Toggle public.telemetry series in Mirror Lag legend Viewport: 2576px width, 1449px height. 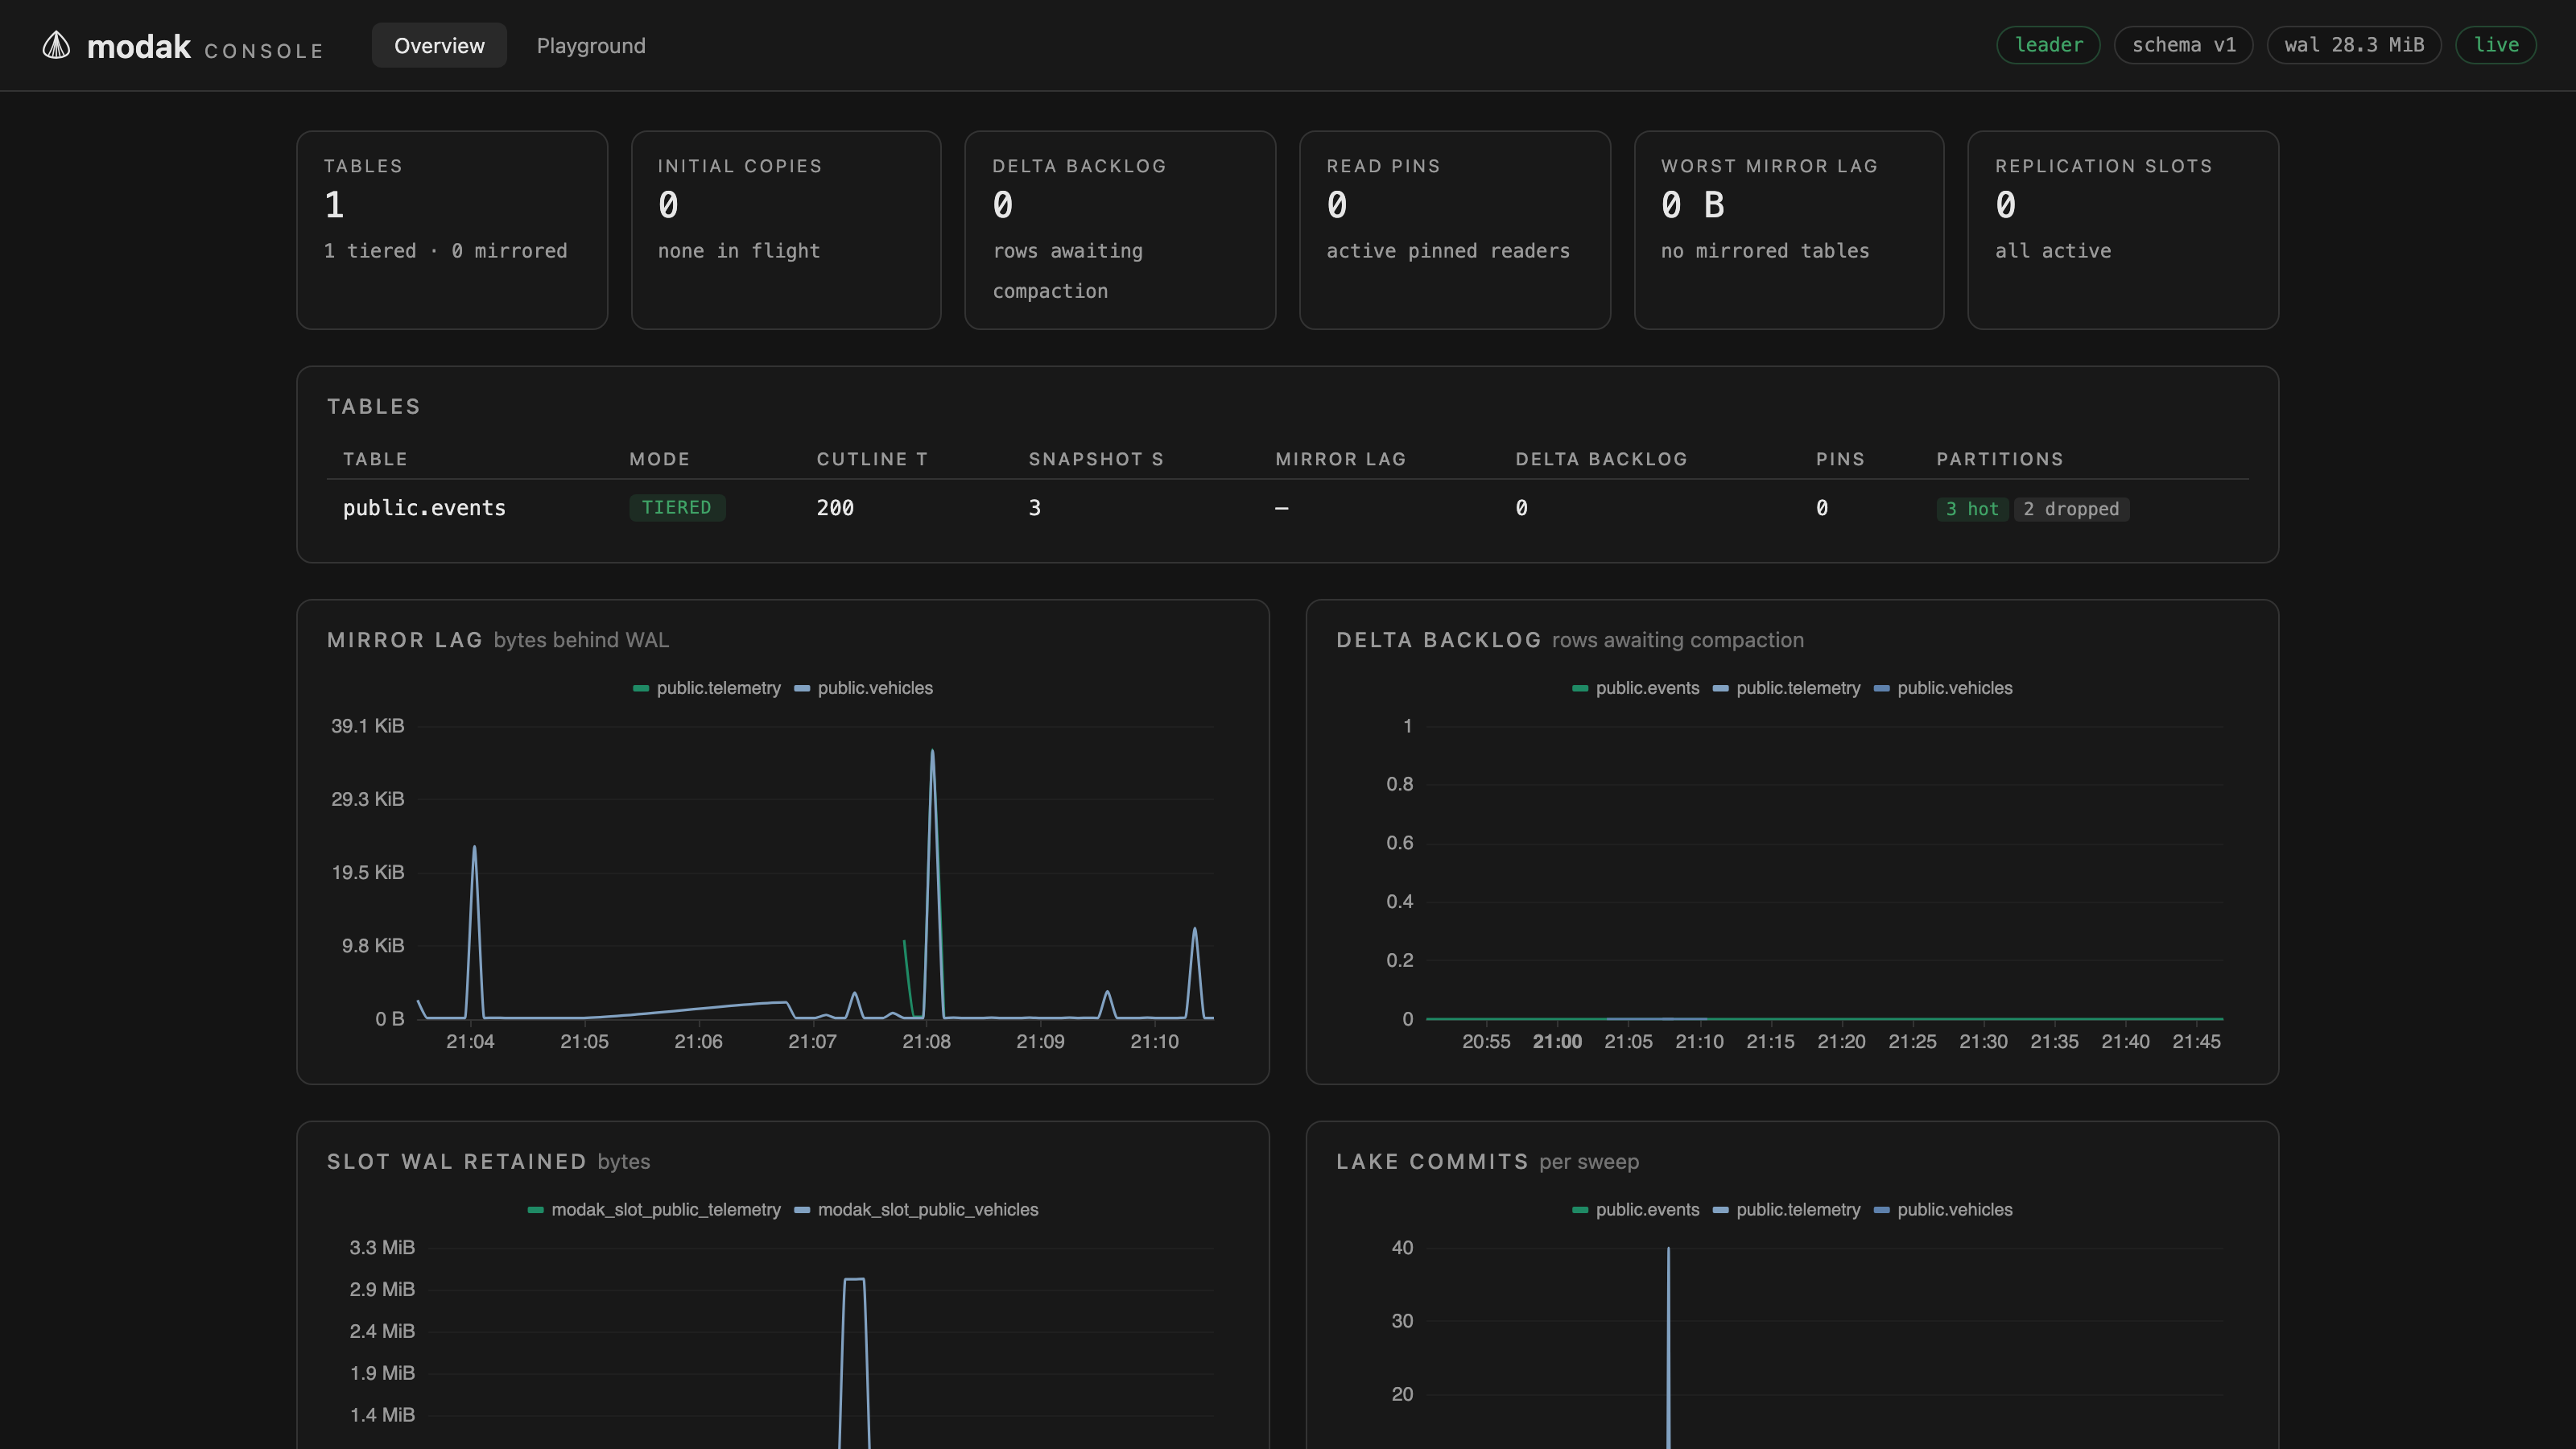coord(707,688)
